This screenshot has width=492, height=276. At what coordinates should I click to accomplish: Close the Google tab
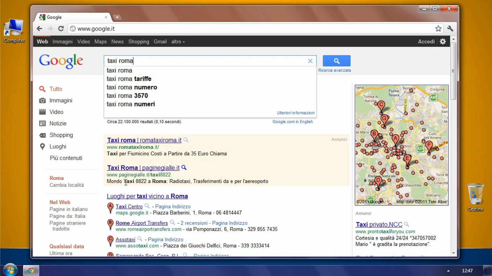pos(106,17)
